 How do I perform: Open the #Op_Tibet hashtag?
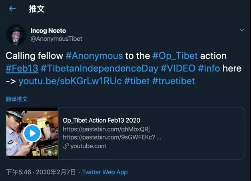coord(175,56)
